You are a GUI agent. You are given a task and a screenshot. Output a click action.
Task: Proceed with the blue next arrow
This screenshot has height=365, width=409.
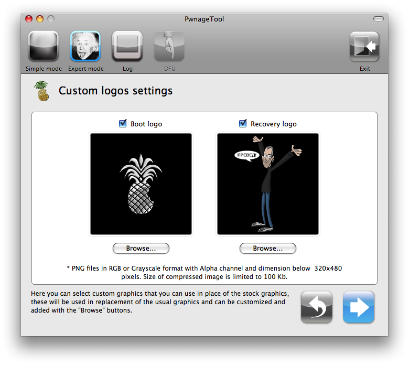pos(359,307)
